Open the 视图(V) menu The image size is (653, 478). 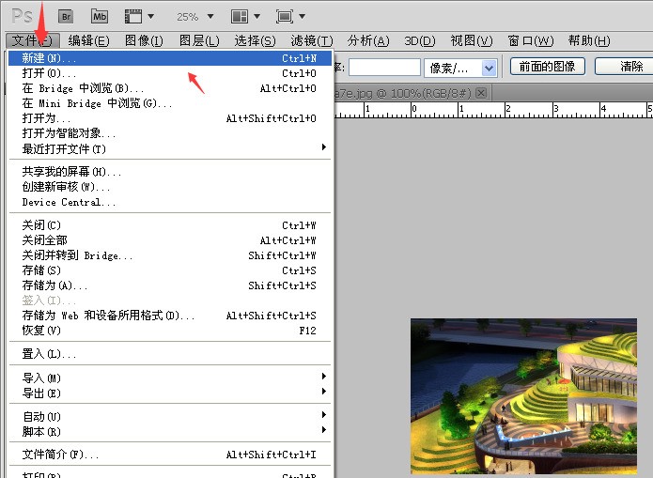[472, 40]
